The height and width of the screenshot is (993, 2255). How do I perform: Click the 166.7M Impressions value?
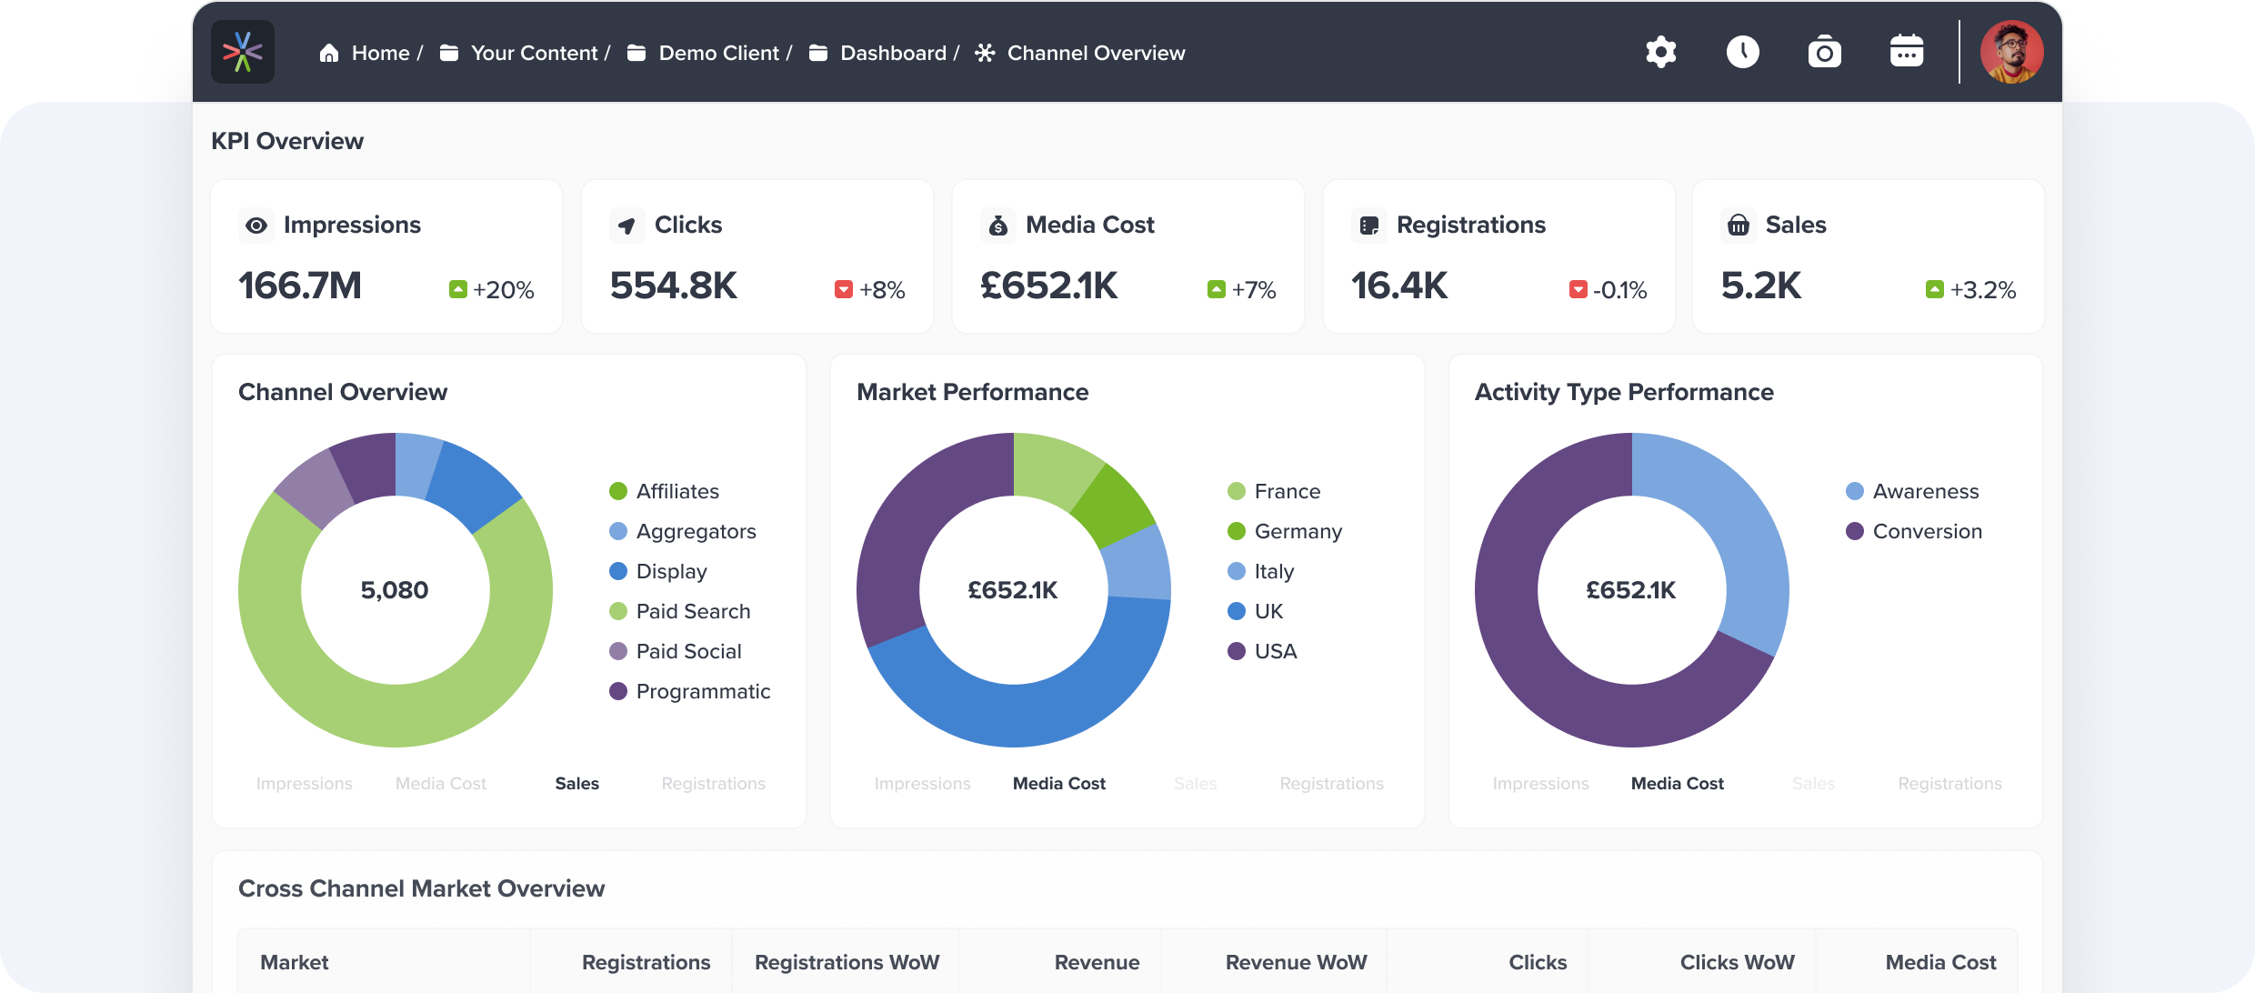(300, 286)
